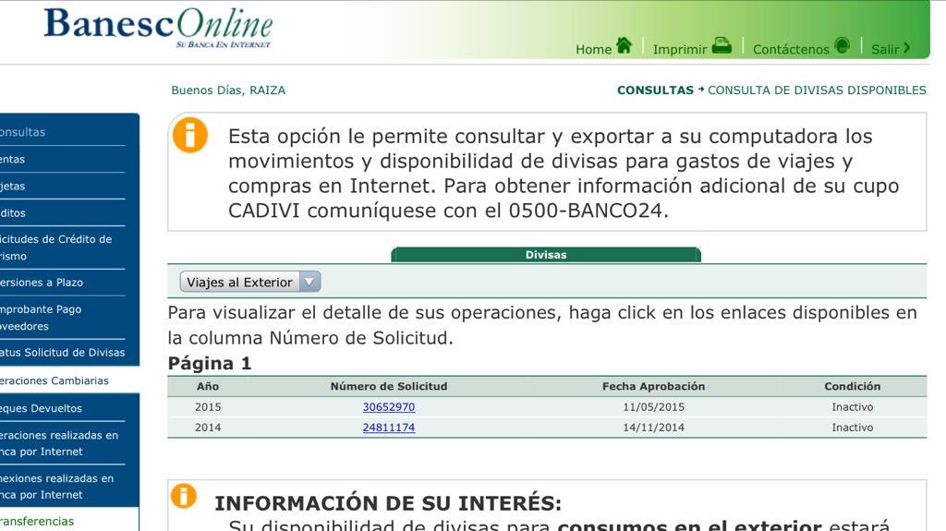Click the year cell 2014

pos(208,428)
